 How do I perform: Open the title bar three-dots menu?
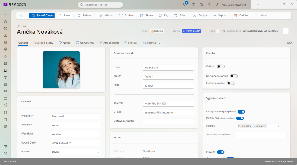[267, 4]
